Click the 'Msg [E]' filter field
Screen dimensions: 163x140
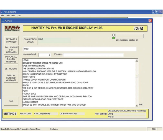(127, 117)
